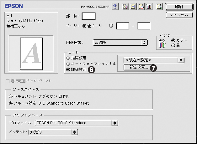This screenshot has width=197, height=144.
Task: Open the printer utility tools icon
Action: pos(125,7)
